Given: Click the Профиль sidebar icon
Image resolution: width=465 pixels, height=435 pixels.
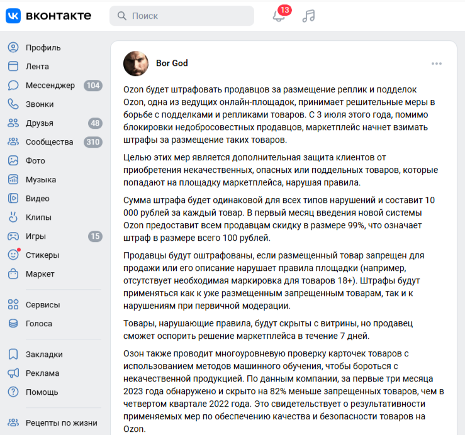Looking at the screenshot, I should 13,48.
